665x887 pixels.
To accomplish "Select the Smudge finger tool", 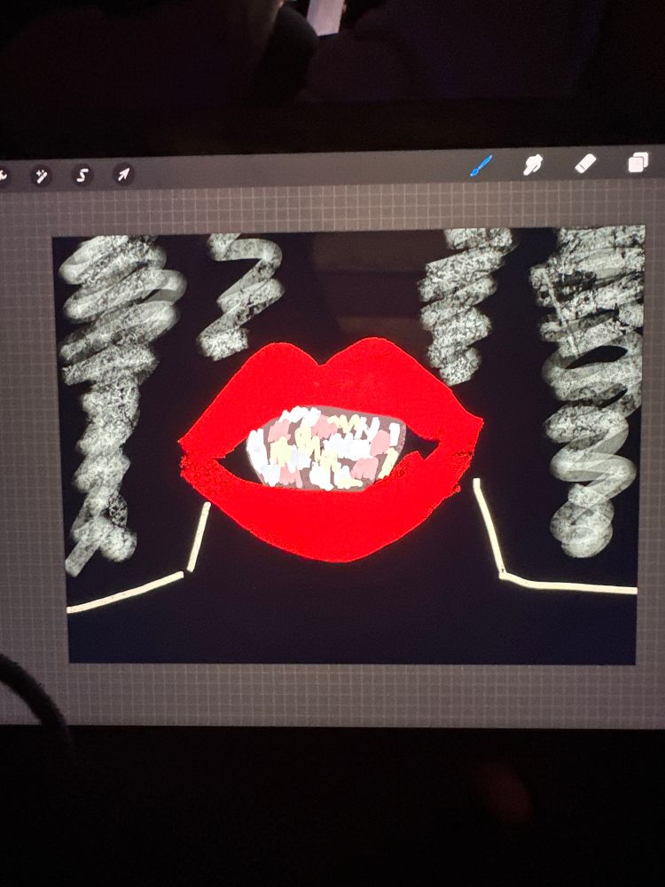I will 533,165.
